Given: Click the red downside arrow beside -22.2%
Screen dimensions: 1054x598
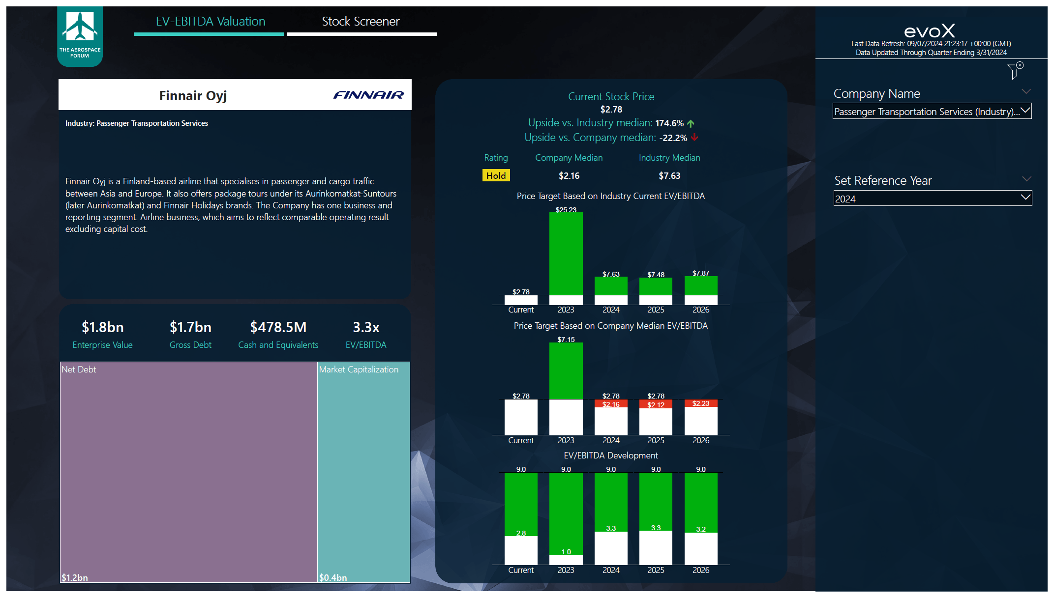Looking at the screenshot, I should click(694, 138).
